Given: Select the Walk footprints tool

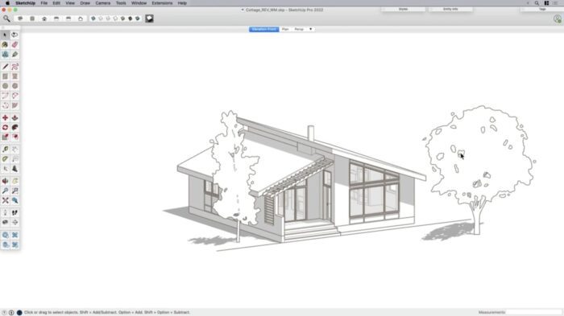Looking at the screenshot, I should click(15, 212).
